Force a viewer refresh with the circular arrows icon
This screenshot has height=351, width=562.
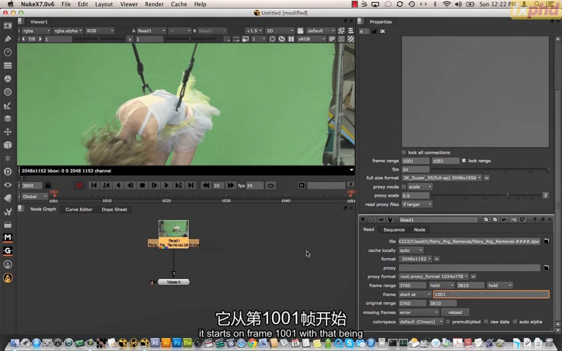(282, 39)
